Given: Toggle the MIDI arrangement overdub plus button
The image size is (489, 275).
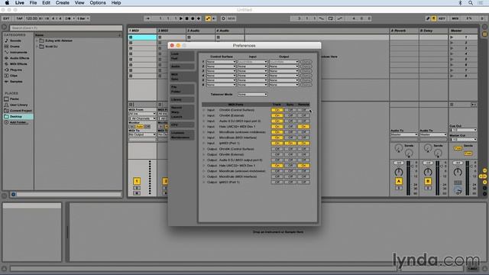Looking at the screenshot, I should (199, 18).
